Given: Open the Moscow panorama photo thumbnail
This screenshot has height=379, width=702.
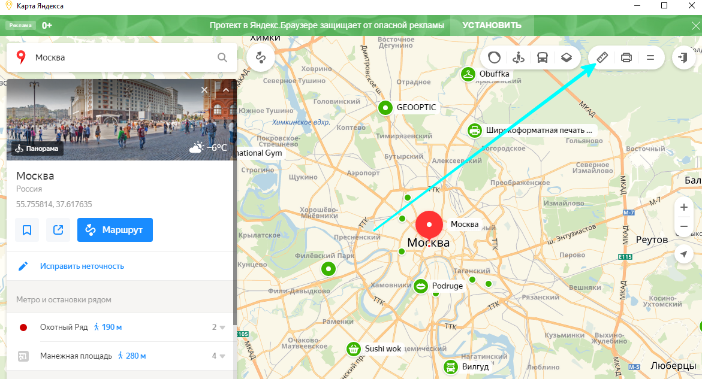Looking at the screenshot, I should click(x=121, y=120).
